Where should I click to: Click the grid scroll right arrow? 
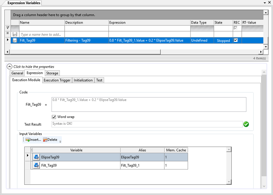(261, 52)
